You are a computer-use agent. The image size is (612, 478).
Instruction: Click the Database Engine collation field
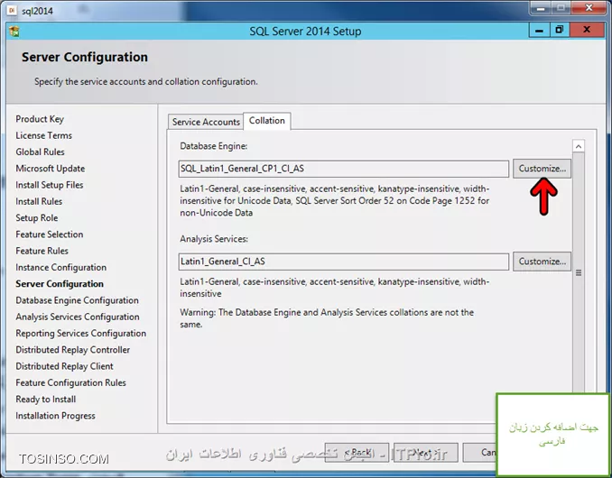coord(344,169)
